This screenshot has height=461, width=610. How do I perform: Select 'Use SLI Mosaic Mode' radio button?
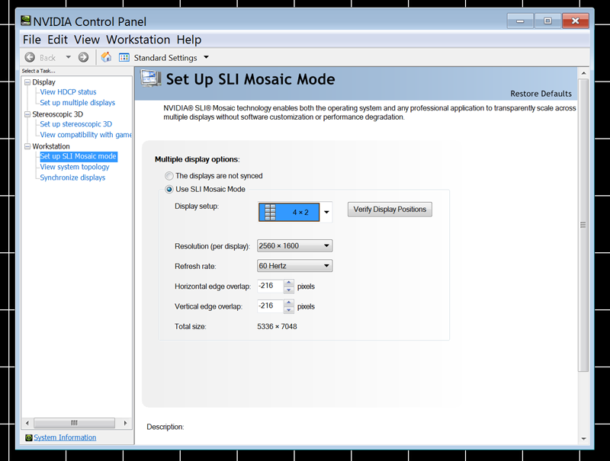tap(169, 189)
